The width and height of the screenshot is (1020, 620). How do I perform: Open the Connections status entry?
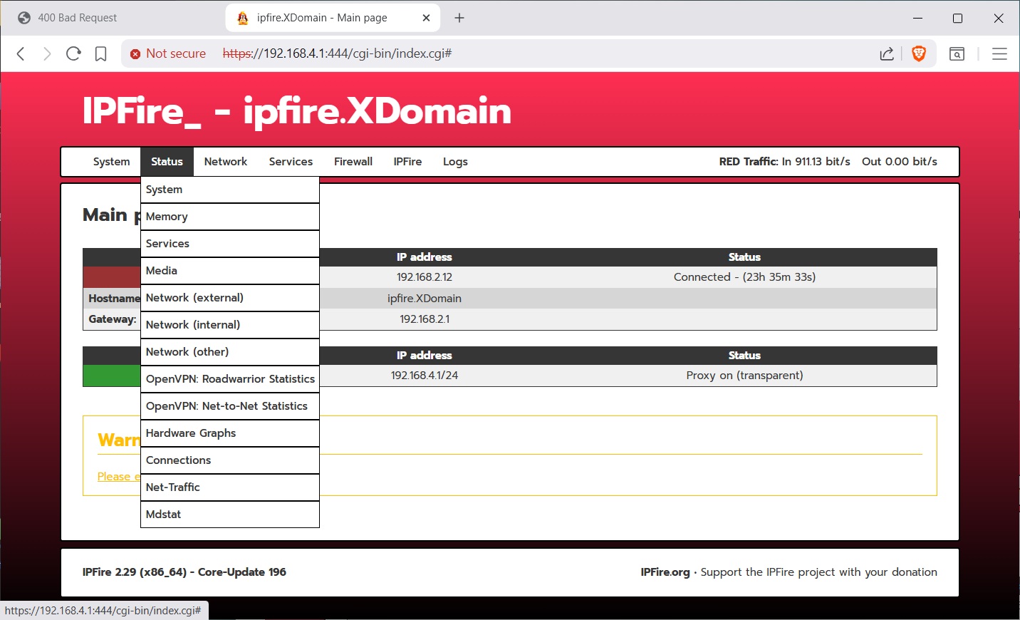tap(178, 460)
